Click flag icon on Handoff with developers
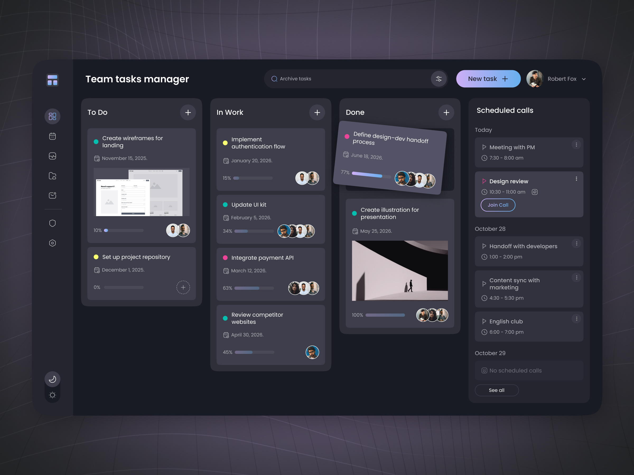Image resolution: width=634 pixels, height=475 pixels. click(484, 246)
